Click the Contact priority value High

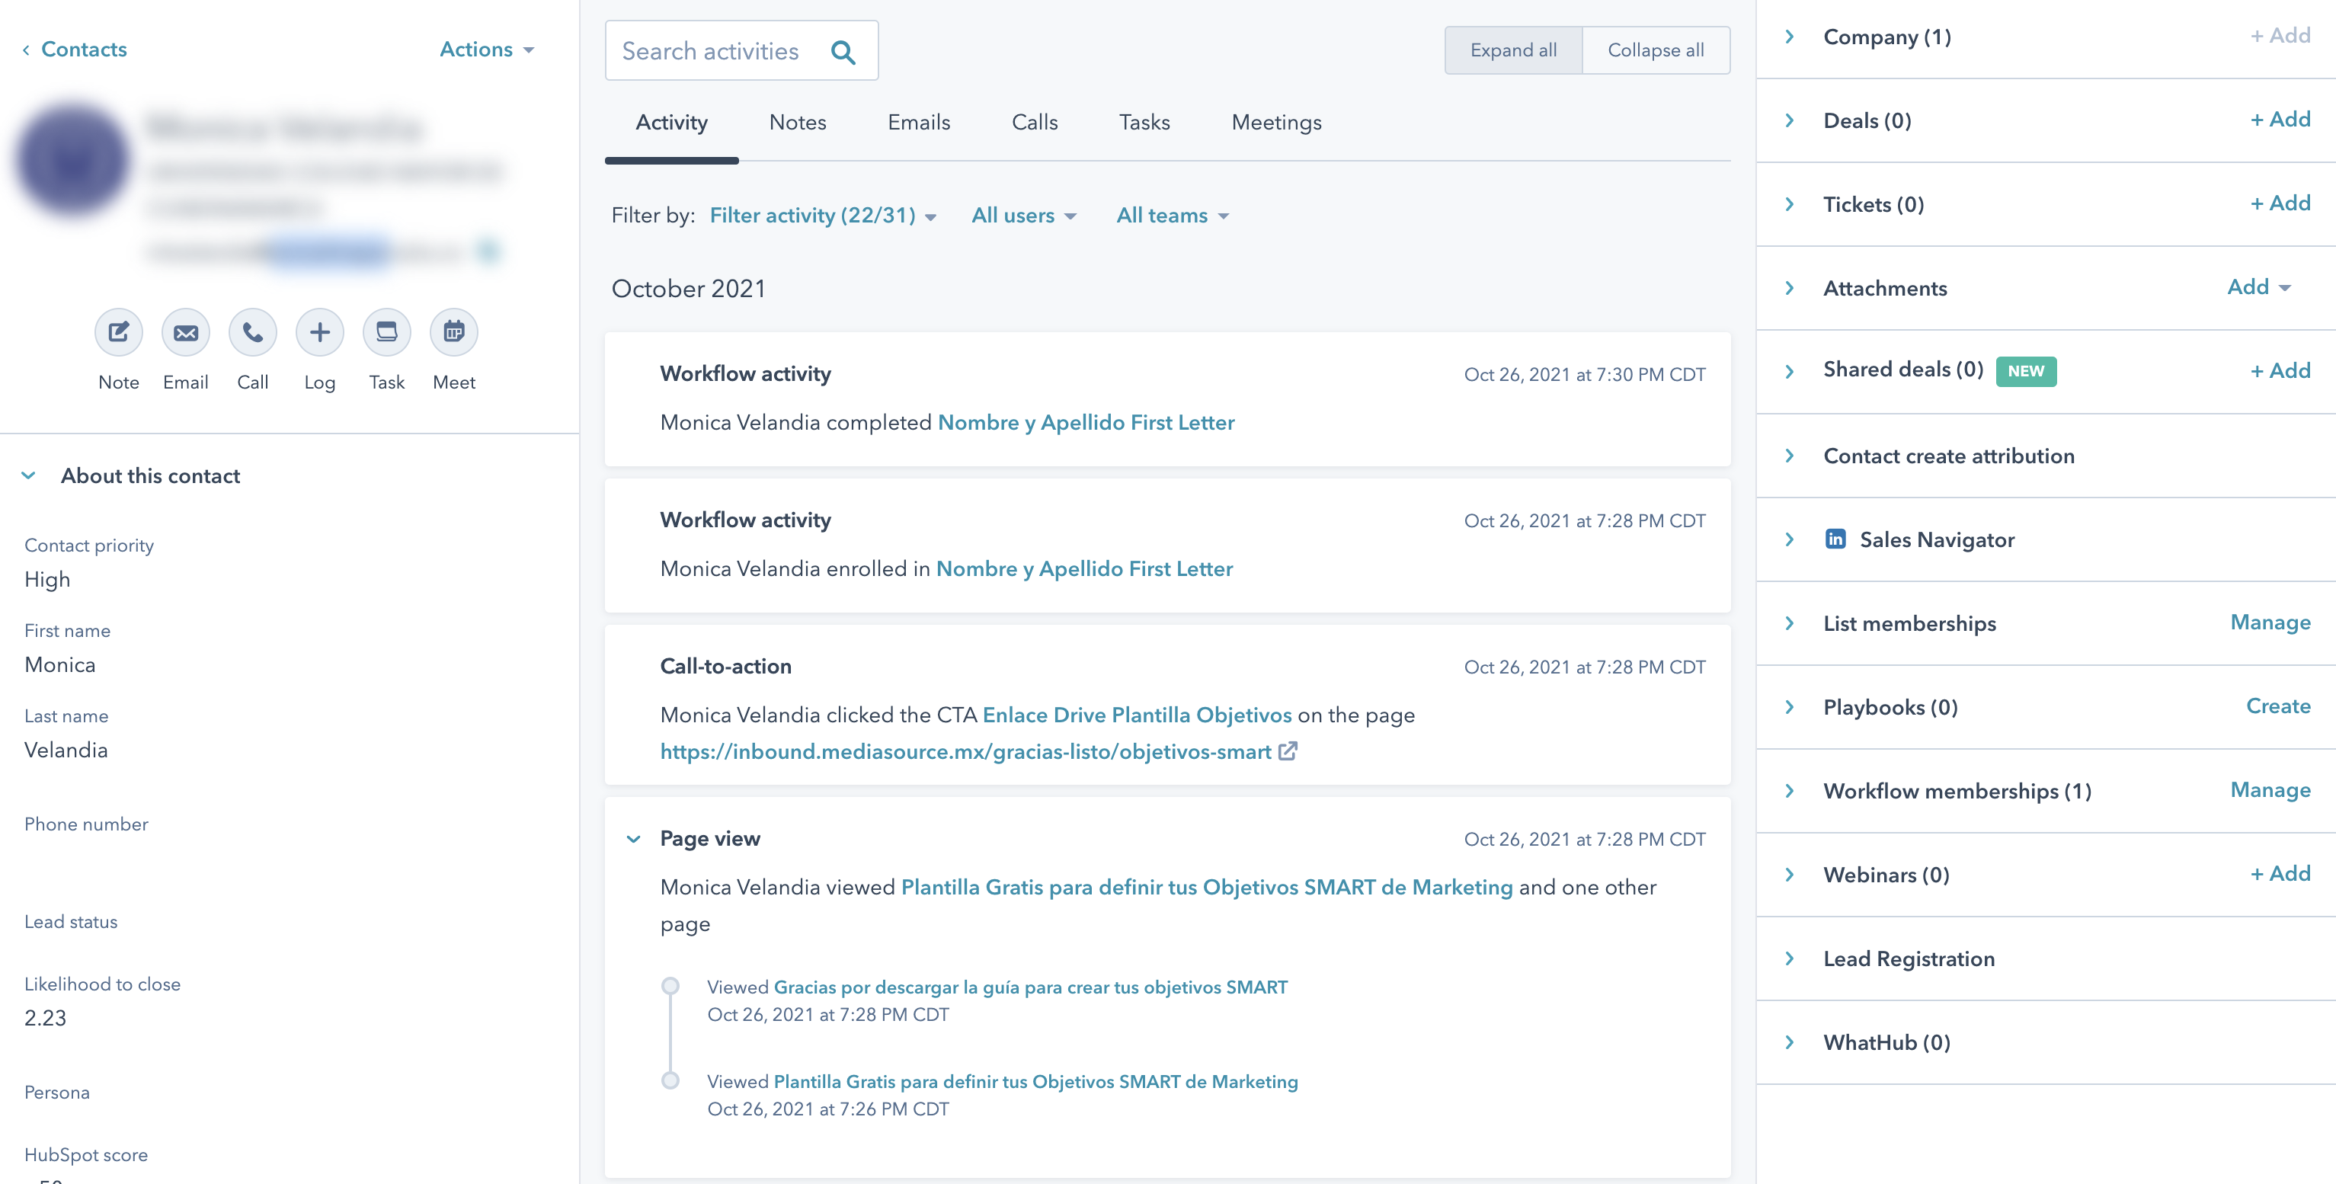(47, 579)
